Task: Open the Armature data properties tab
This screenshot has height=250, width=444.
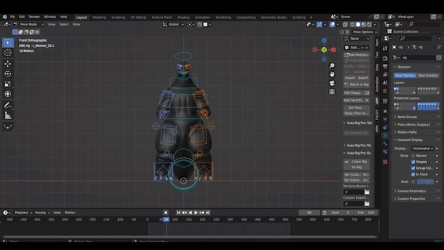Action: (x=385, y=136)
